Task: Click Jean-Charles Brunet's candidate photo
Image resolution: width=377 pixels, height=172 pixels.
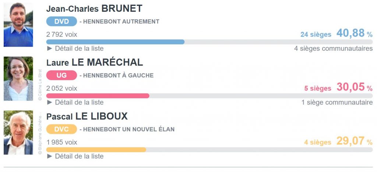Action: [x=18, y=25]
